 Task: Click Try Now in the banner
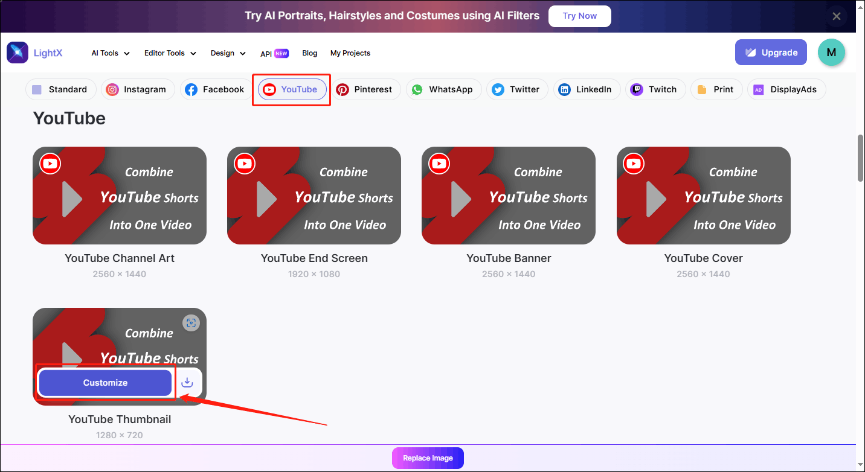579,16
